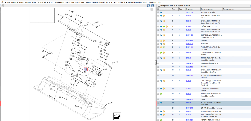Click blue arrow icon for part 86507486
The image size is (251, 121).
161,35
